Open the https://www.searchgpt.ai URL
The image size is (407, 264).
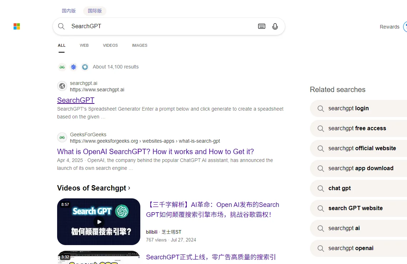click(x=97, y=90)
